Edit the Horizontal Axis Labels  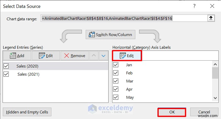(127, 56)
